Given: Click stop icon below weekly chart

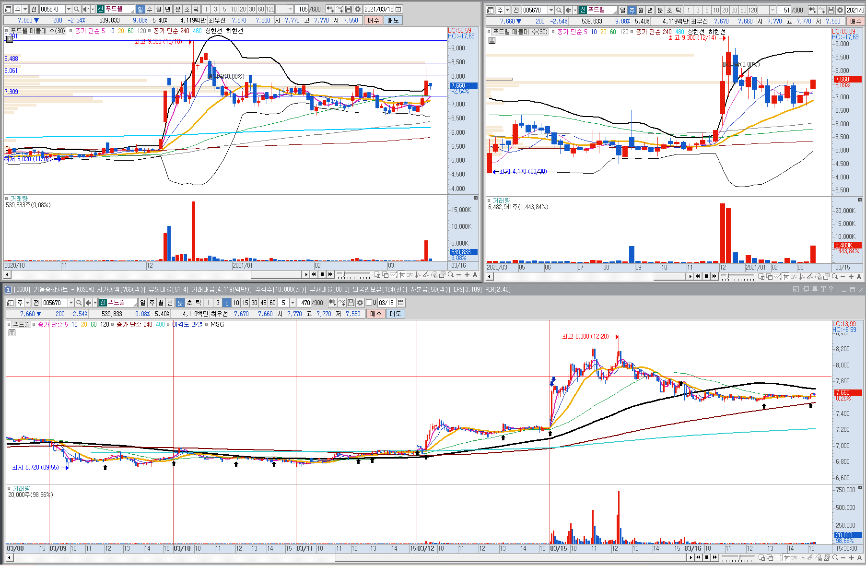Looking at the screenshot, I should [x=706, y=276].
